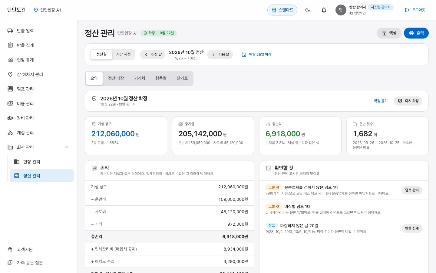Navigate to 상·하차지 관리
436x273 pixels.
(x=39, y=74)
